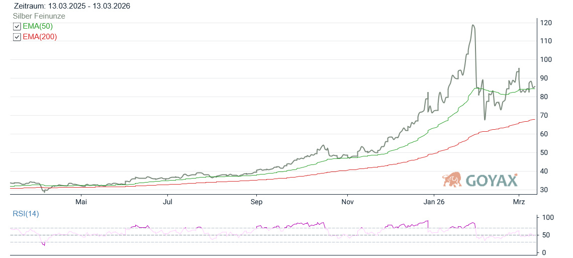Click the GOYAX bull logo icon
The width and height of the screenshot is (573, 258).
click(452, 180)
